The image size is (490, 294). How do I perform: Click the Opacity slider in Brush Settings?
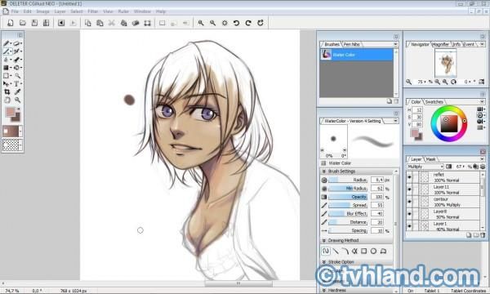point(348,197)
